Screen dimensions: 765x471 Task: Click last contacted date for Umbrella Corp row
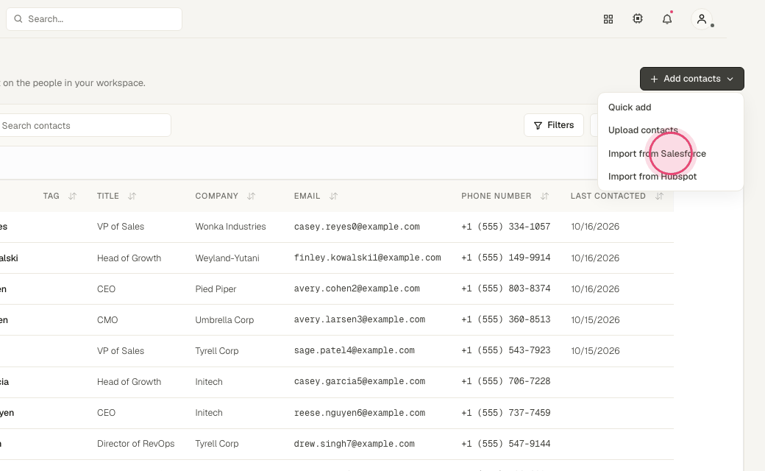point(595,320)
